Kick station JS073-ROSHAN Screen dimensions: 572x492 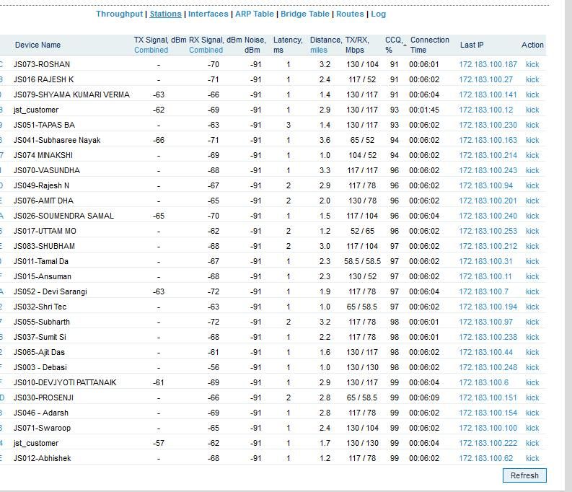tap(532, 64)
